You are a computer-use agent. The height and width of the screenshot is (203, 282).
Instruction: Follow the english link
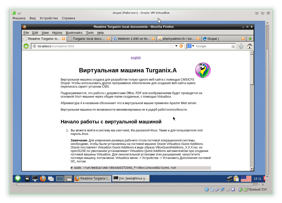[136, 58]
